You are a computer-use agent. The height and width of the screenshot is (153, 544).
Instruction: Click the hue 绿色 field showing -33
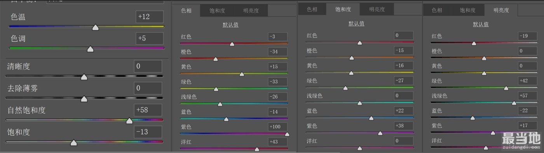277,82
